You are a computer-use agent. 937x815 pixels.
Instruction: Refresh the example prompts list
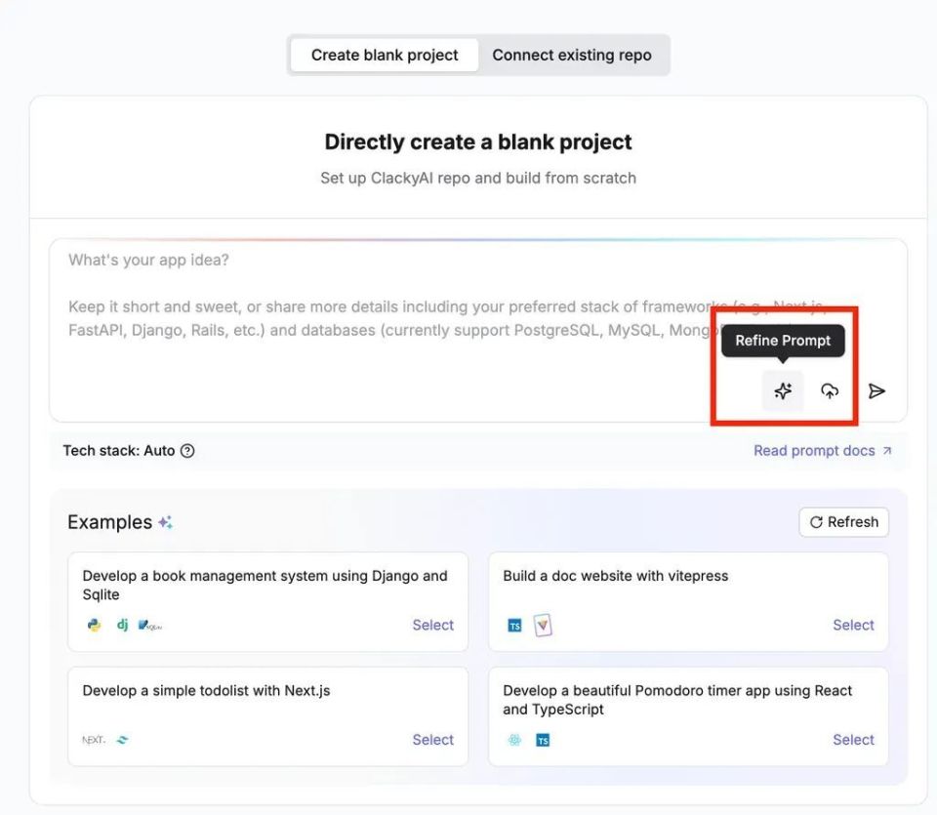[x=843, y=522]
